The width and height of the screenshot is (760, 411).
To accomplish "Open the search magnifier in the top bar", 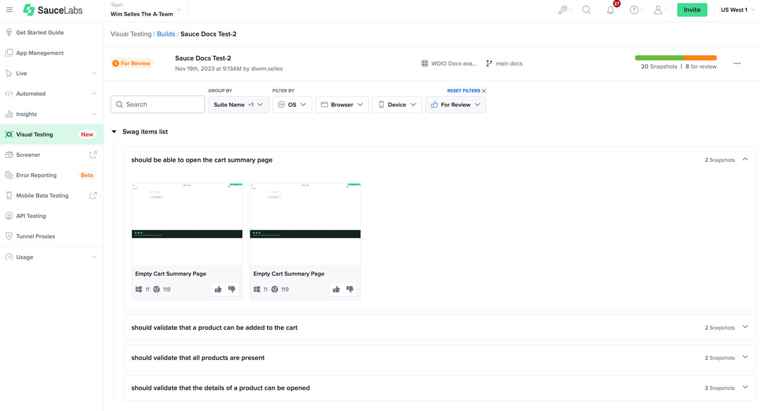I will point(587,9).
